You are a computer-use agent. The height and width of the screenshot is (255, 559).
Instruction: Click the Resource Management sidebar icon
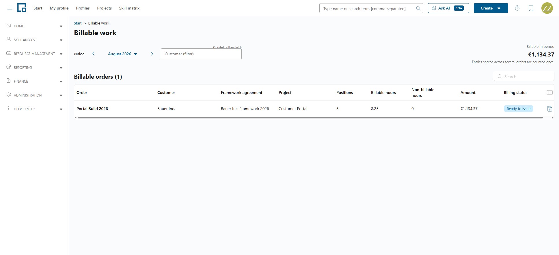9,53
